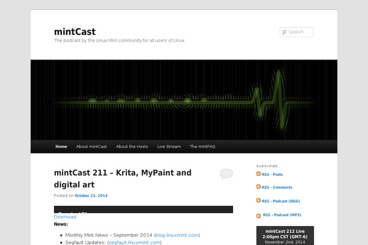Open the About mintCast page
Image resolution: width=368 pixels, height=245 pixels.
91,146
